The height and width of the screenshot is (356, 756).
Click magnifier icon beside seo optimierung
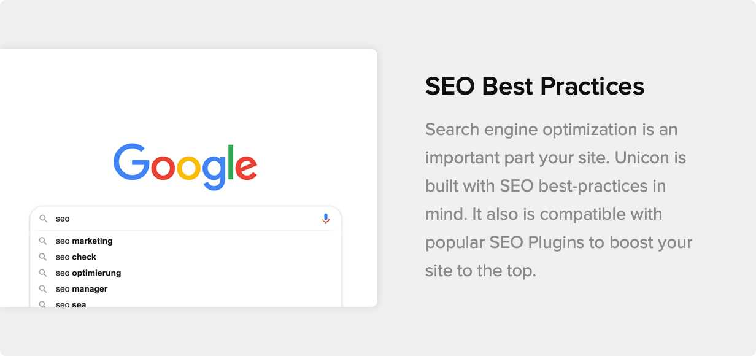43,273
